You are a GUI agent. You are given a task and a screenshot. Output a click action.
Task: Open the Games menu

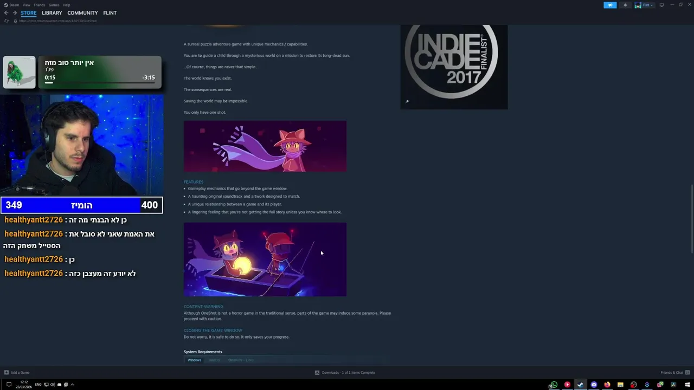54,5
